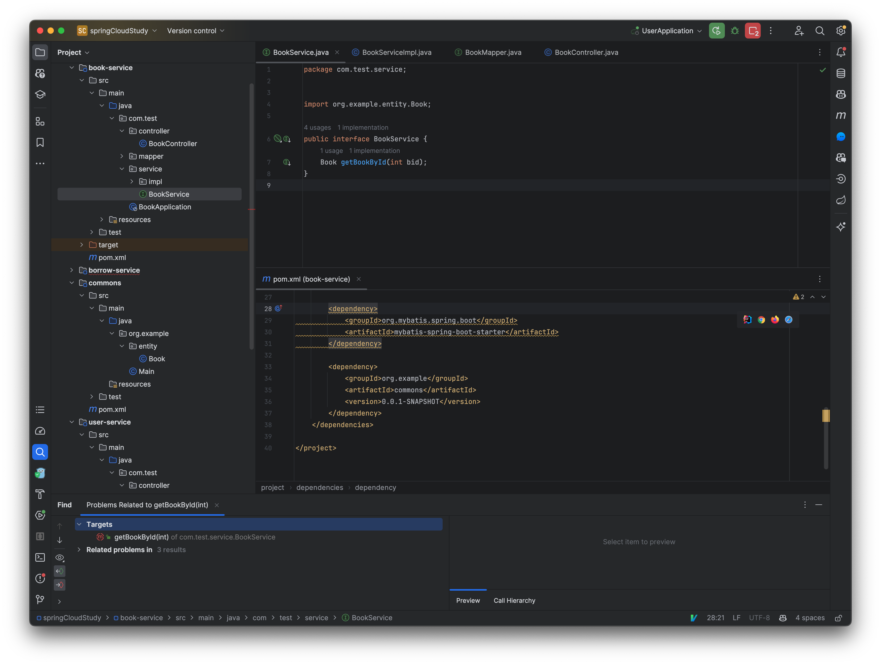Toggle preview with the eye icon in Find panel
This screenshot has height=665, width=881.
(x=59, y=557)
